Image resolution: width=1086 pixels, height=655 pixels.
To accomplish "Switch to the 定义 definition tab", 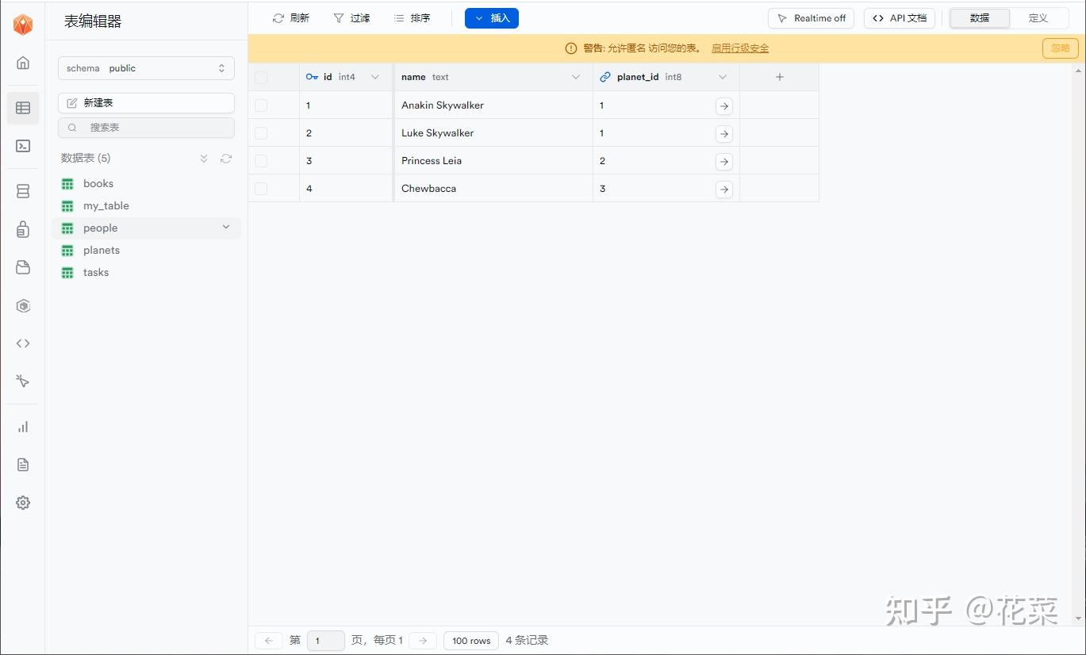I will [1038, 18].
